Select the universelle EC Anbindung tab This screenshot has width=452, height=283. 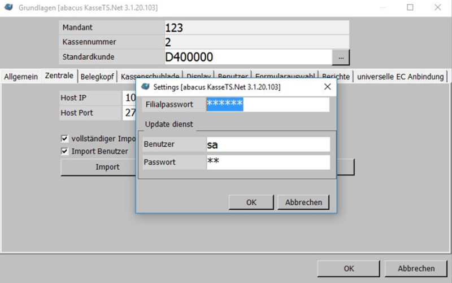[401, 76]
